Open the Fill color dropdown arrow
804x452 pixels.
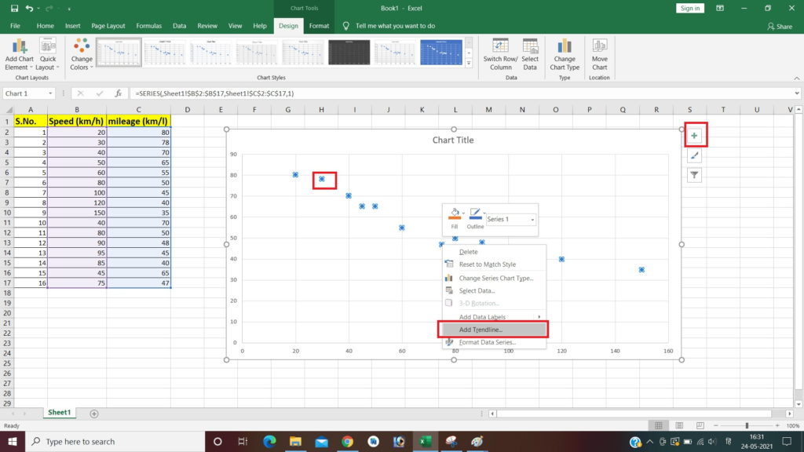(463, 213)
